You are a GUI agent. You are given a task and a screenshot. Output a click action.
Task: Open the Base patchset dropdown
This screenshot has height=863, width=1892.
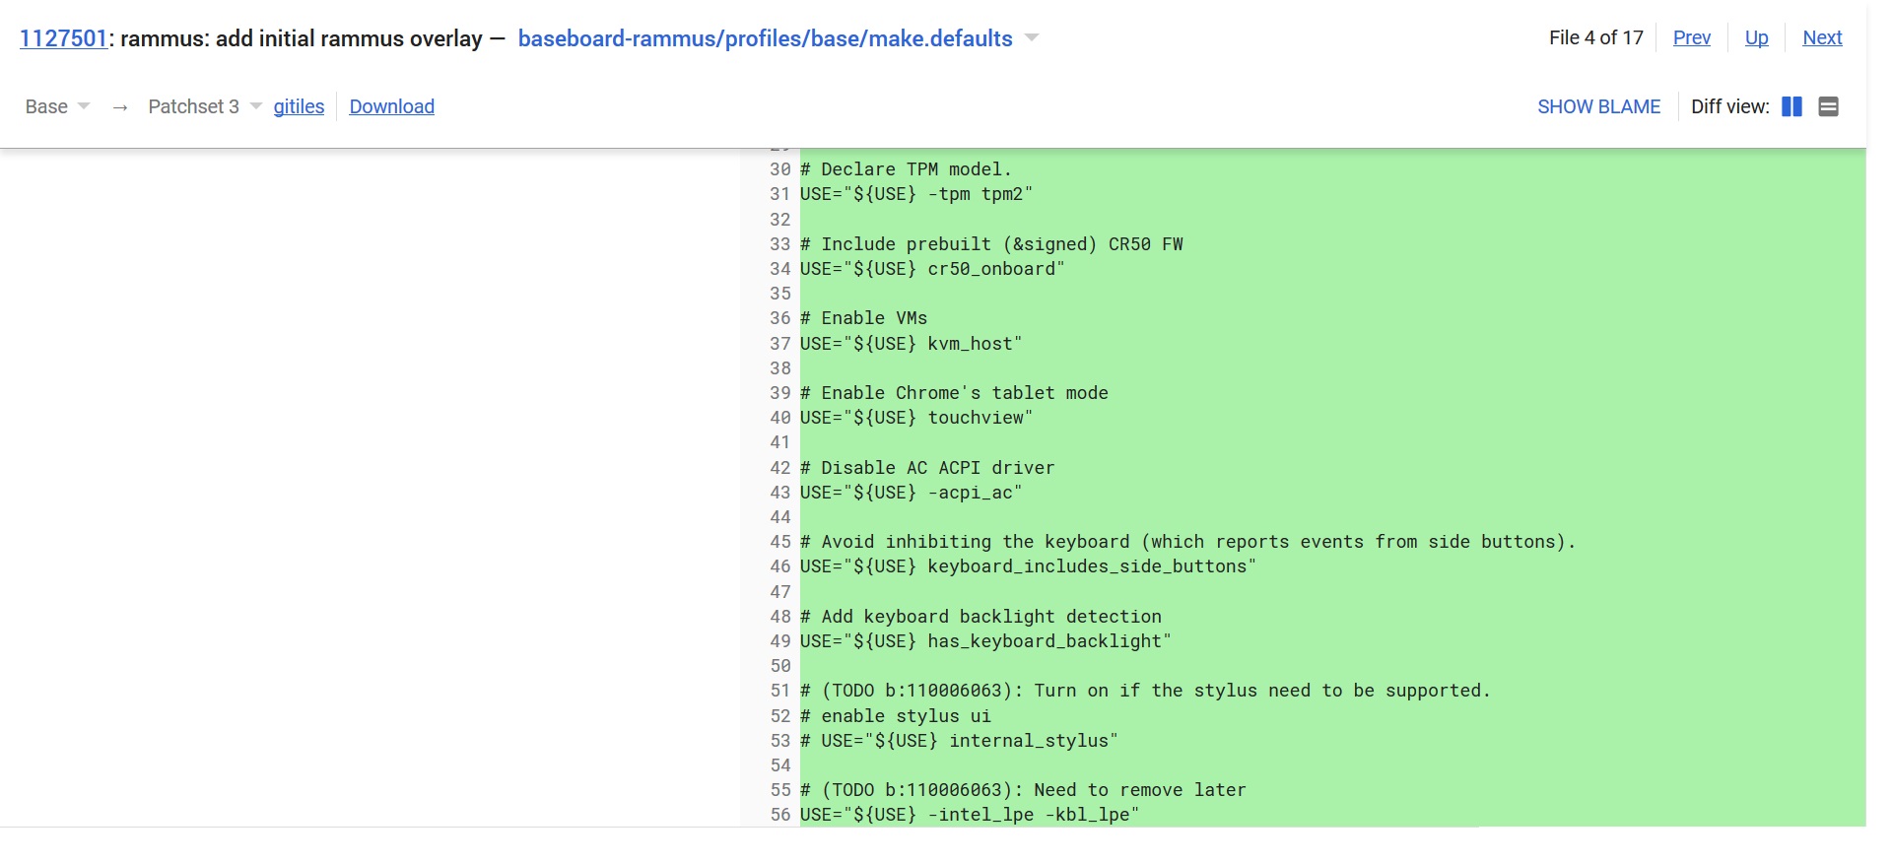click(57, 106)
